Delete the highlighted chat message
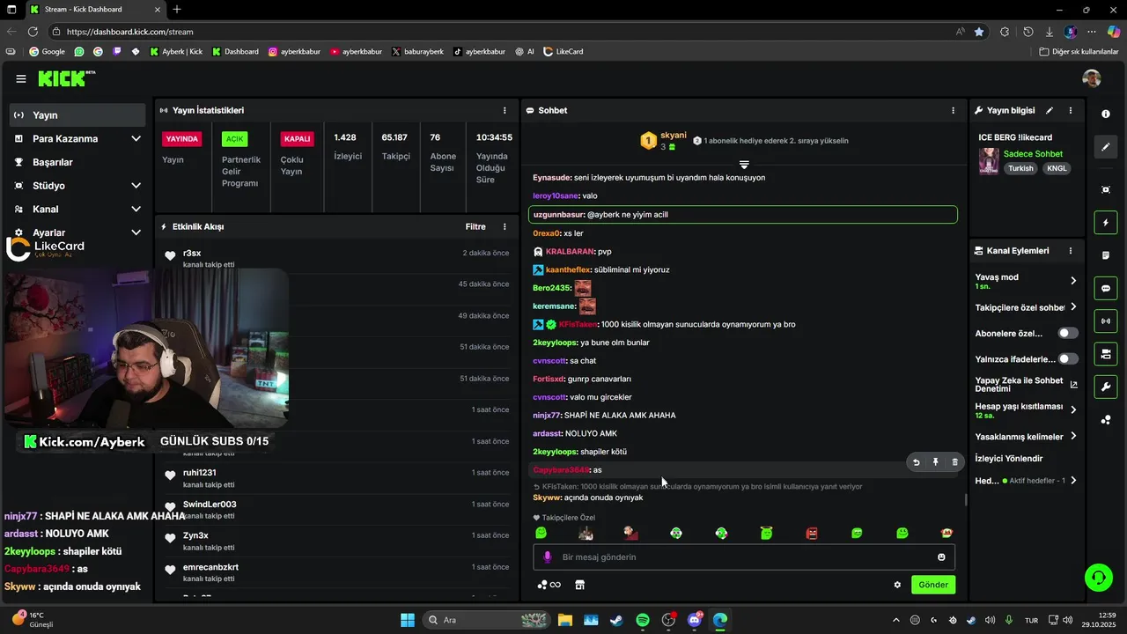The height and width of the screenshot is (634, 1127). click(x=954, y=462)
